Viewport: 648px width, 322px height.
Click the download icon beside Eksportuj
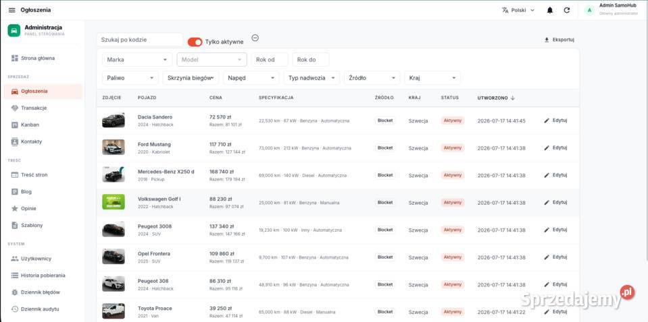click(547, 40)
